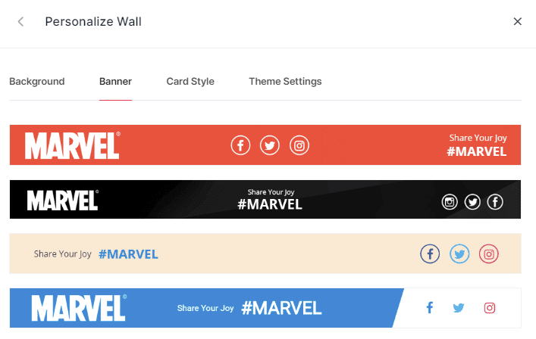The height and width of the screenshot is (339, 536).
Task: Click Twitter icon on the black banner
Action: coord(473,201)
